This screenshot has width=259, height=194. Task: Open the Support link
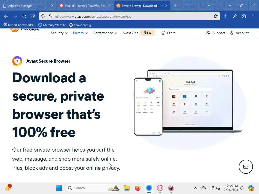216,33
